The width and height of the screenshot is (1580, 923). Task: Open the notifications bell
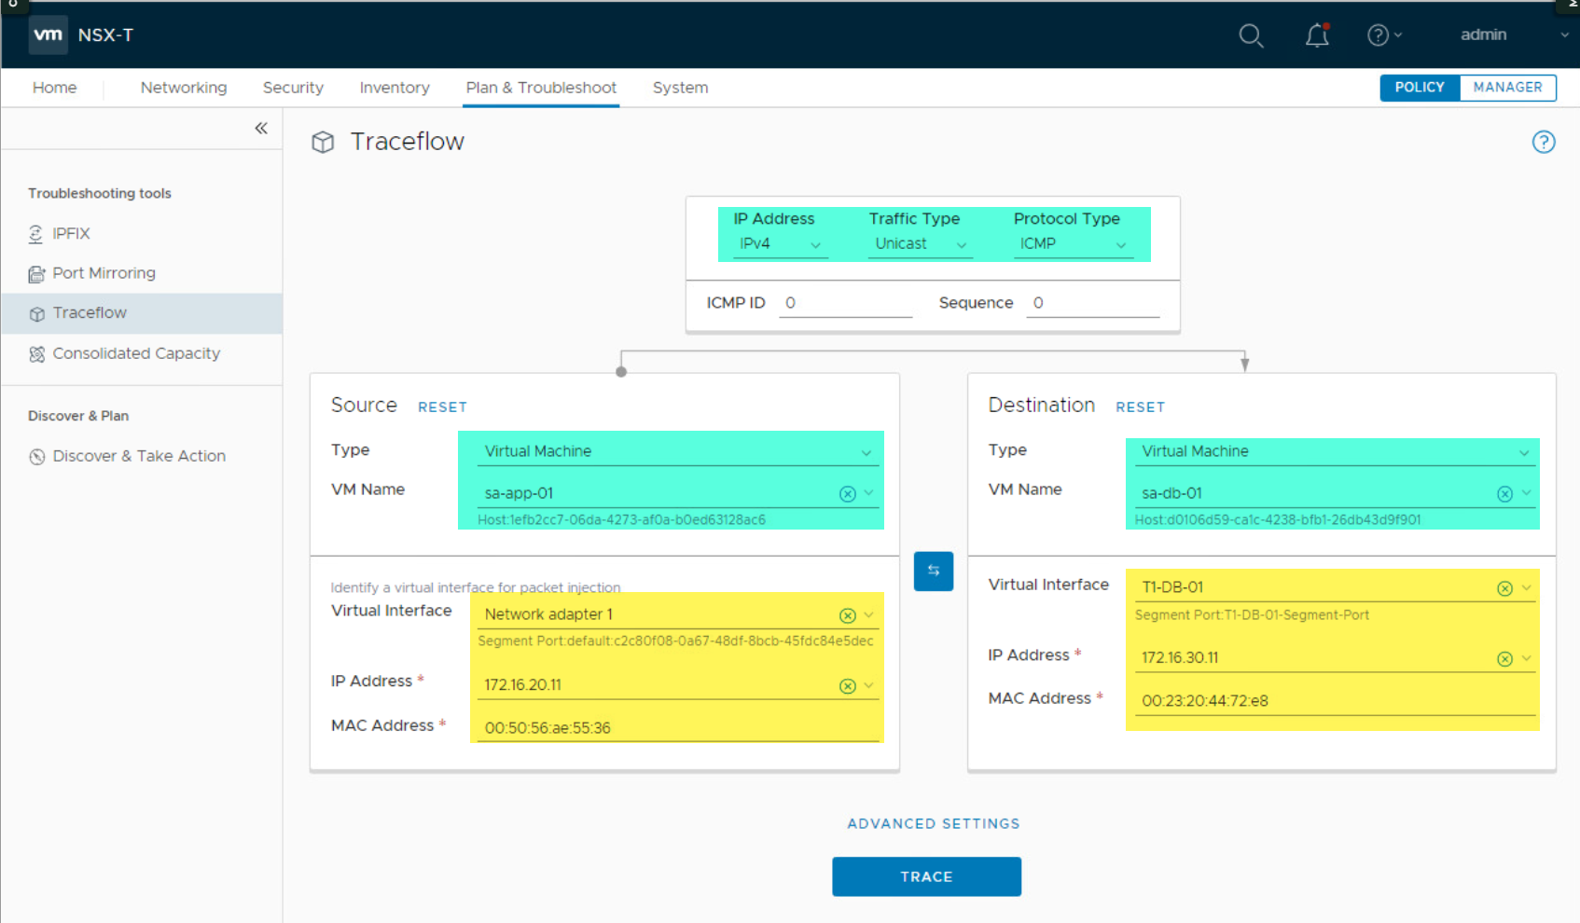[1317, 35]
